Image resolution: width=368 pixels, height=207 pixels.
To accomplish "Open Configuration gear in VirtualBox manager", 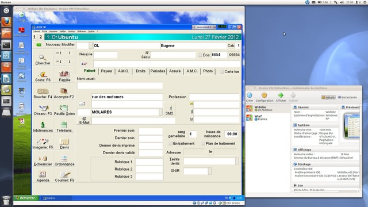I will click(x=264, y=97).
